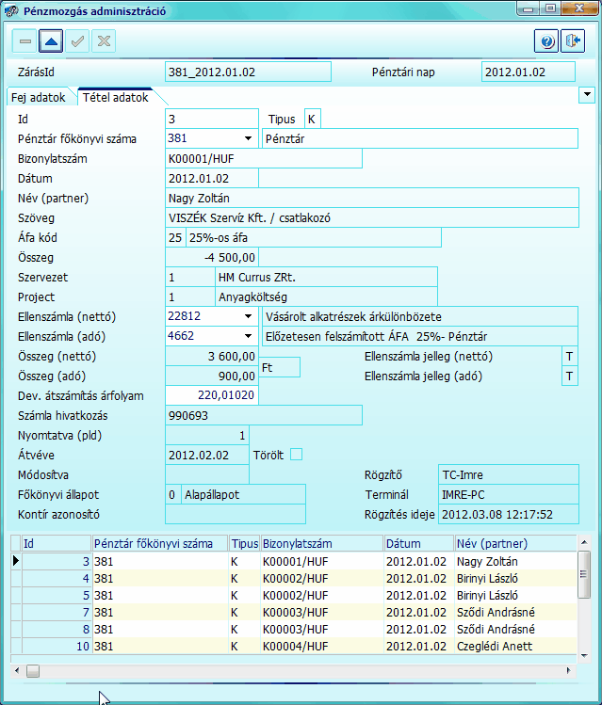Click the horizontal scrollbar thumb
Image resolution: width=602 pixels, height=705 pixels.
(x=33, y=671)
